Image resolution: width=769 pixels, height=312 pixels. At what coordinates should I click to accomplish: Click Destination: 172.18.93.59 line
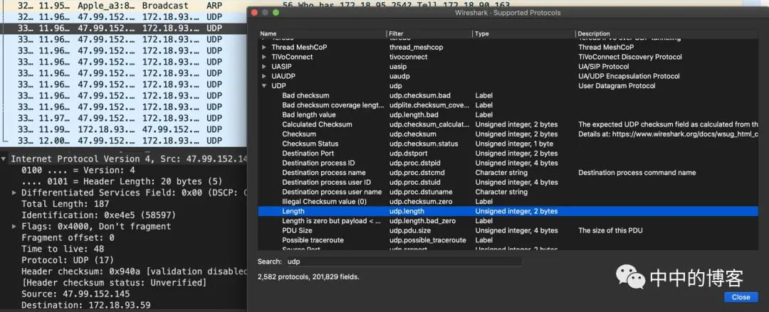pos(85,305)
